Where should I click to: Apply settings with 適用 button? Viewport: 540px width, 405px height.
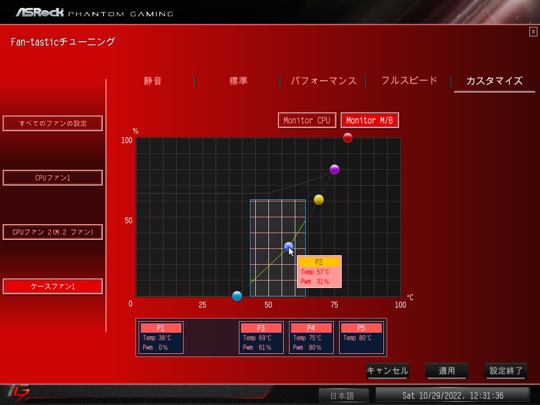[447, 371]
